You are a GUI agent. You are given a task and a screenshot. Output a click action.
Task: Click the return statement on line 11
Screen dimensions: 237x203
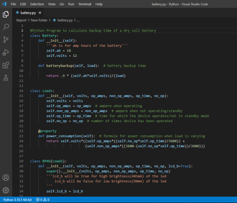tap(86, 76)
